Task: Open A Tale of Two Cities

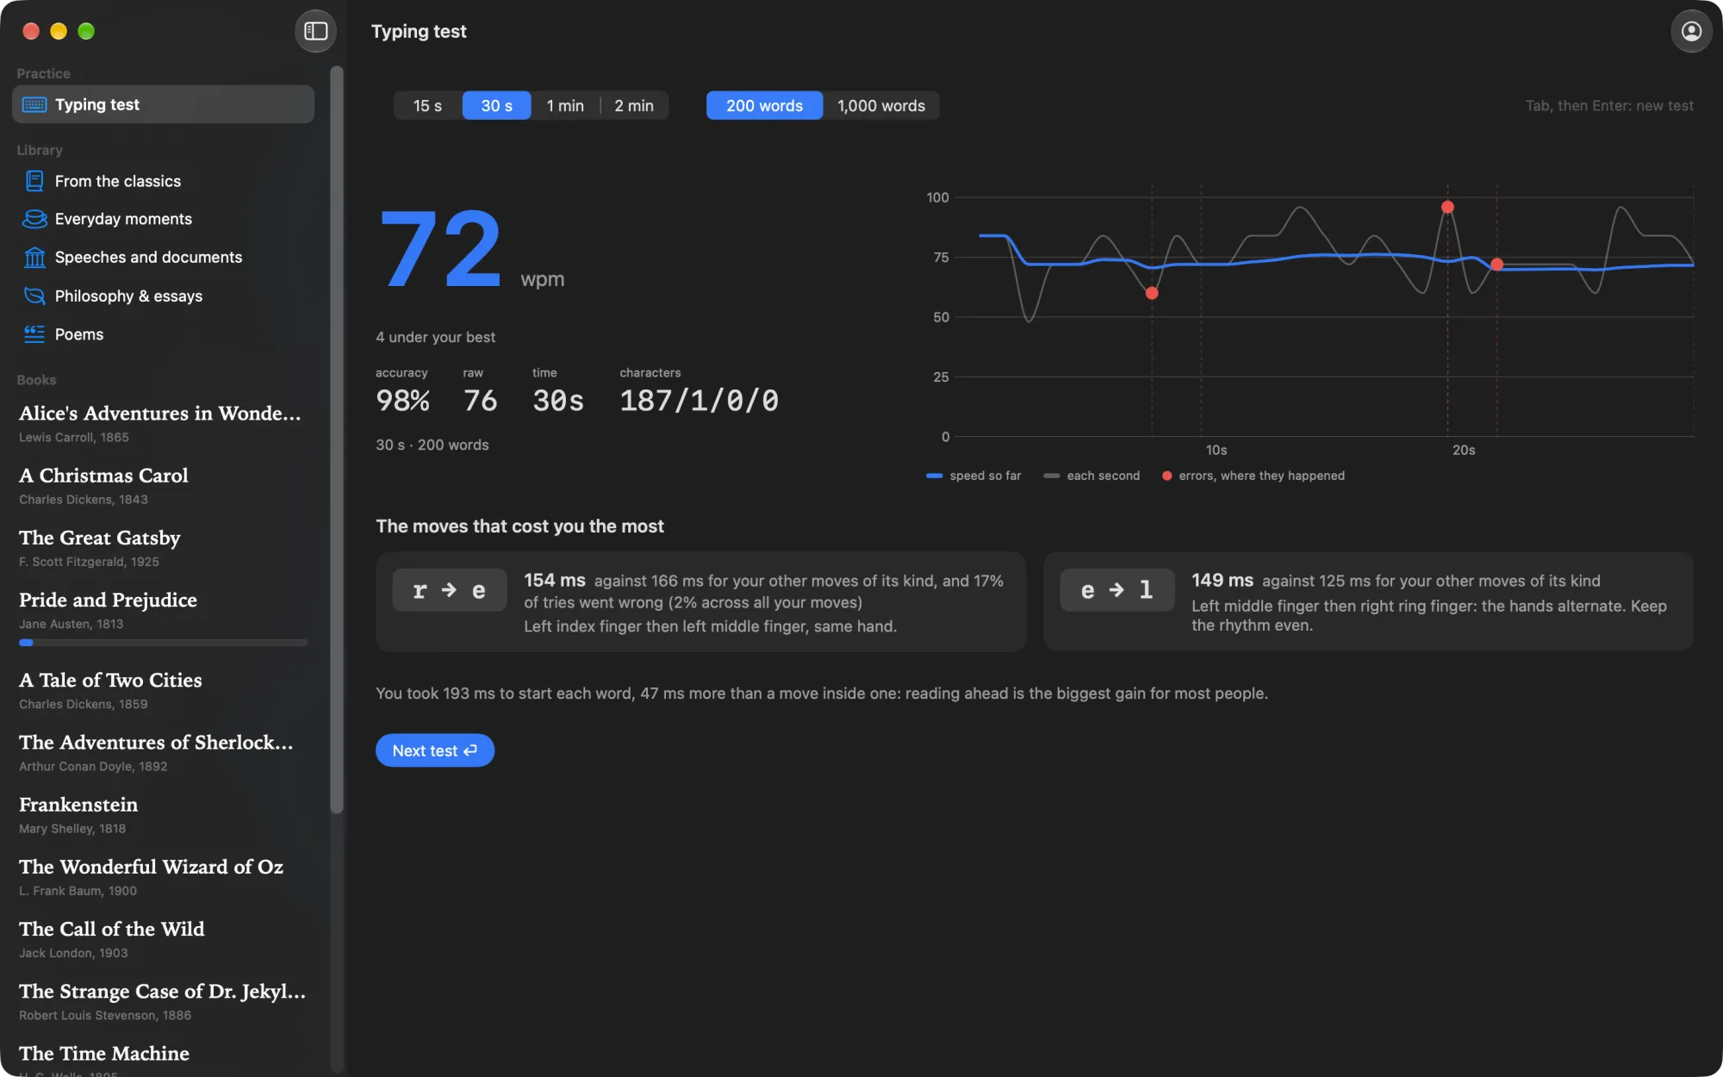Action: pyautogui.click(x=163, y=690)
